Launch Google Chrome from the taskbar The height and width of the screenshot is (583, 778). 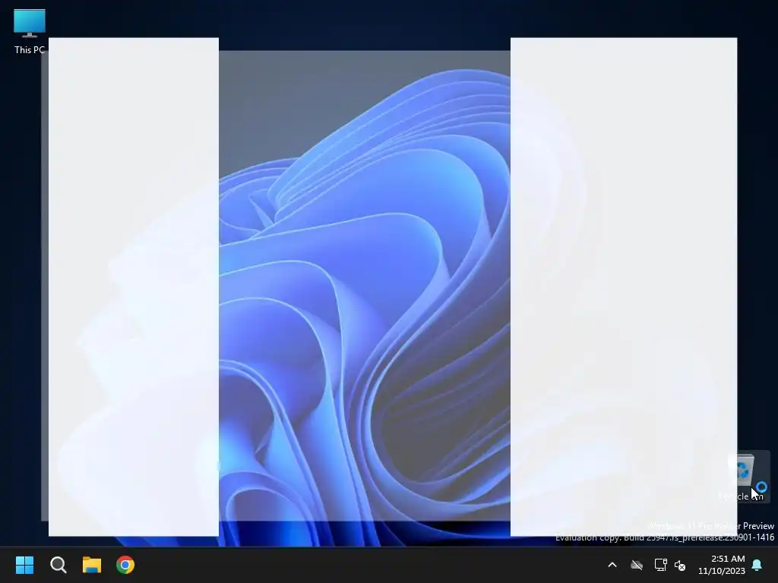click(x=125, y=565)
